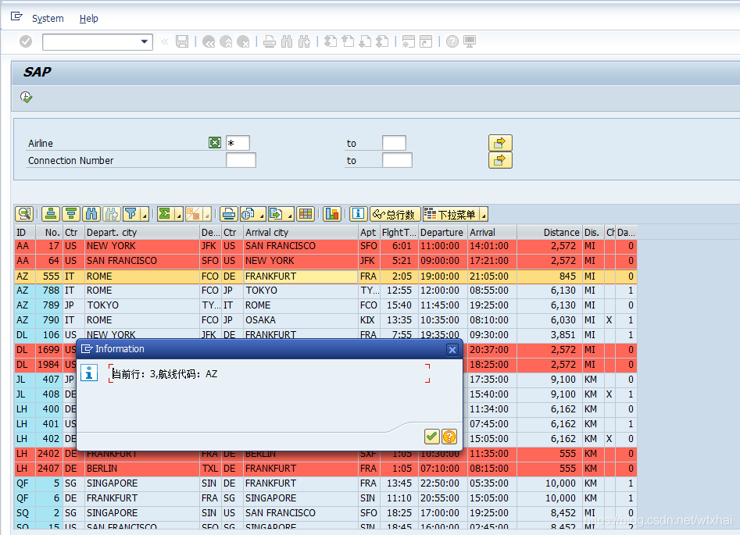The width and height of the screenshot is (740, 535).
Task: Click the SAP window menu icon
Action: click(16, 16)
